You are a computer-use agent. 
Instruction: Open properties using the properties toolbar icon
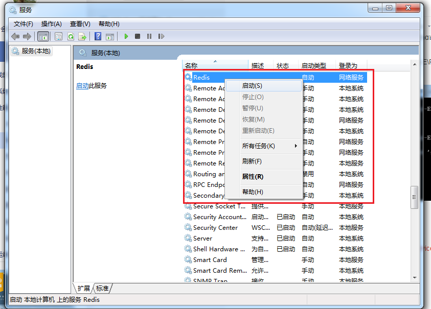point(59,36)
